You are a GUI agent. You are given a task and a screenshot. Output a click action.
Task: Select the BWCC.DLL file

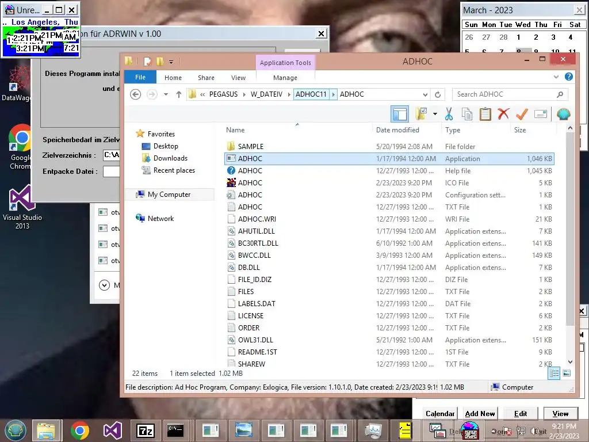click(389, 255)
